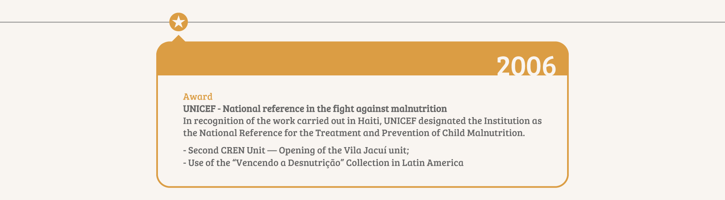Click the word UNICEF in the paragraph
The height and width of the screenshot is (200, 725).
[400, 121]
